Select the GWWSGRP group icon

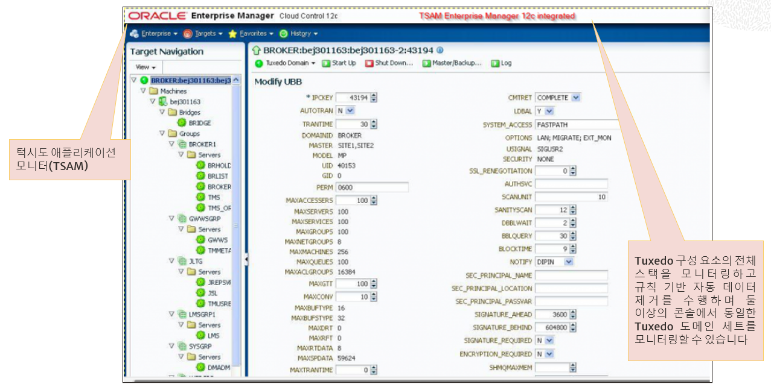click(182, 219)
